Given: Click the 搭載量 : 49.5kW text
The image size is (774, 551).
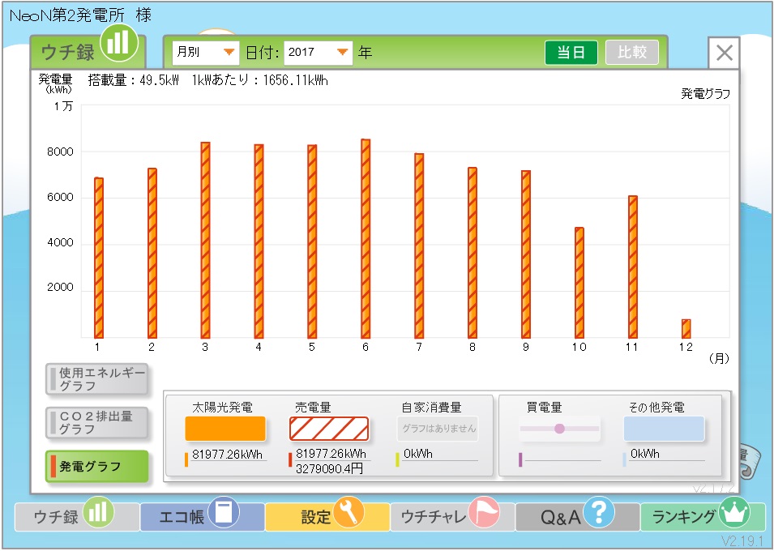Looking at the screenshot, I should coord(133,80).
